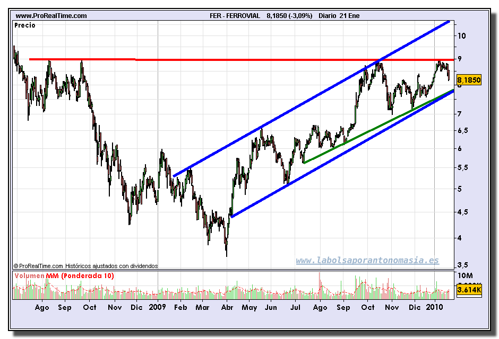
Task: Select the Diario timeframe label
Action: pyautogui.click(x=328, y=15)
